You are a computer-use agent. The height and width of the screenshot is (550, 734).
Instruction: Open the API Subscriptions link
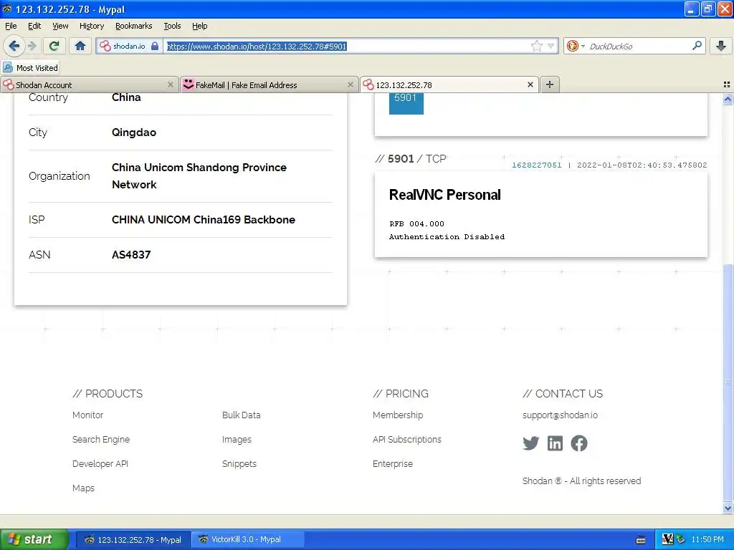407,439
